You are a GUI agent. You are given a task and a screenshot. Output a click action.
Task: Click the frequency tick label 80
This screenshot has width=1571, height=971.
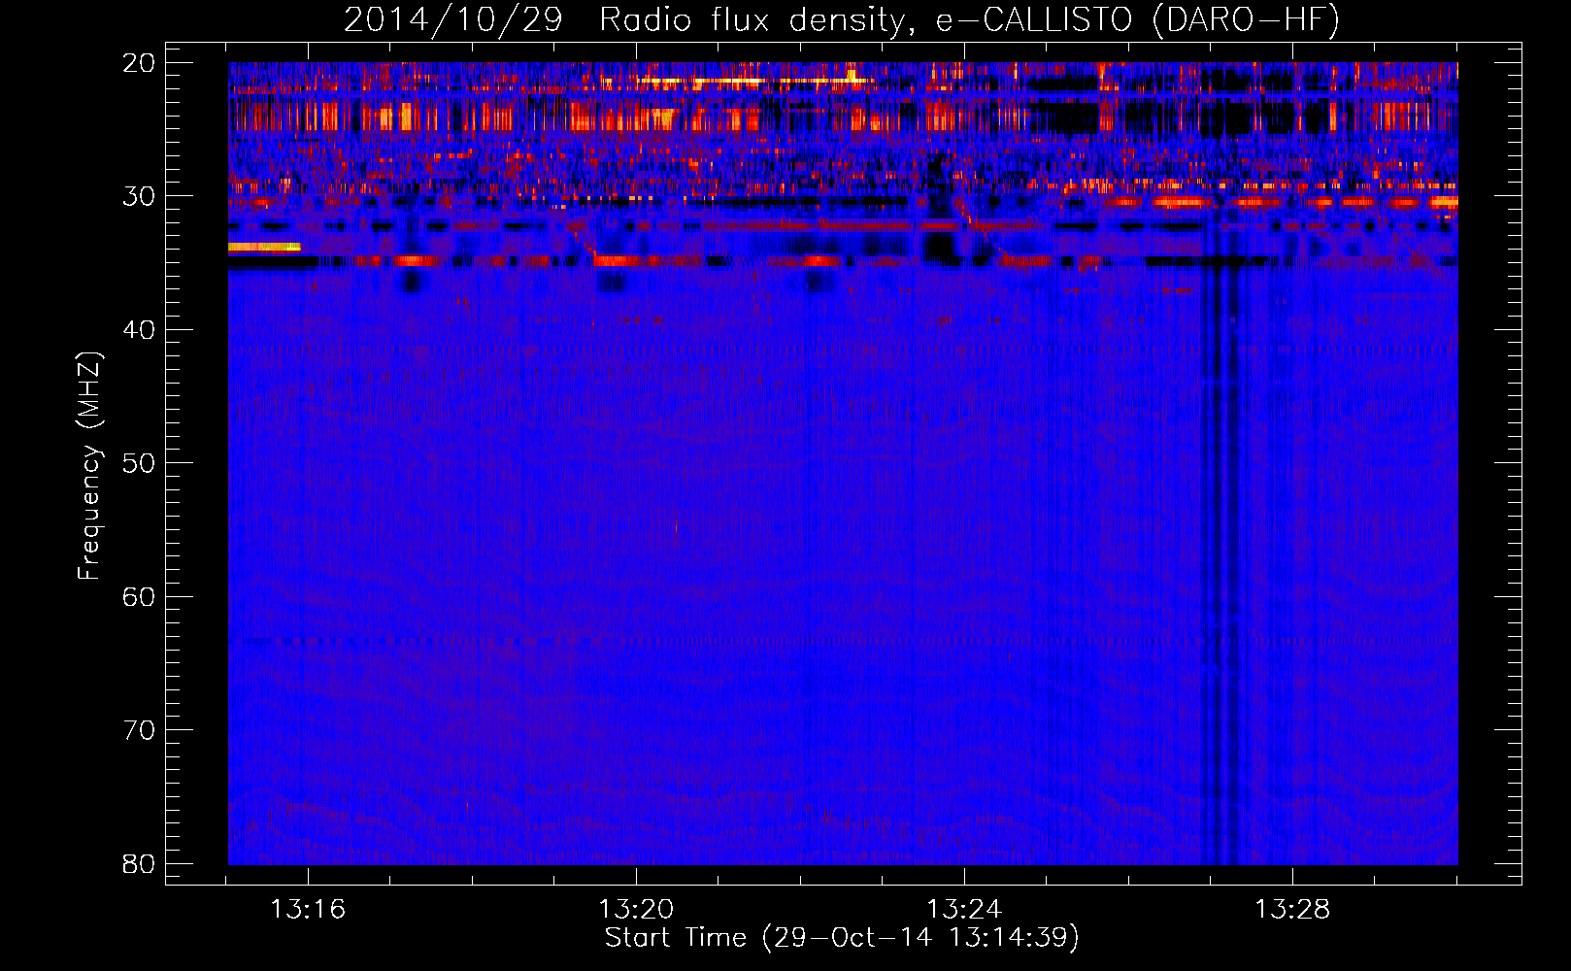click(x=139, y=863)
